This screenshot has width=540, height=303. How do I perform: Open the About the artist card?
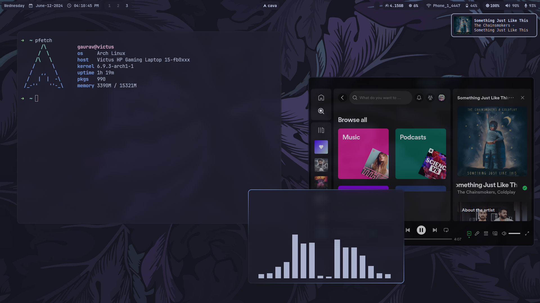492,212
